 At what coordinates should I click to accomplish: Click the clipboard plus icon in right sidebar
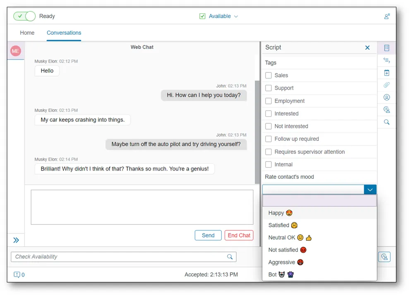coord(386,73)
